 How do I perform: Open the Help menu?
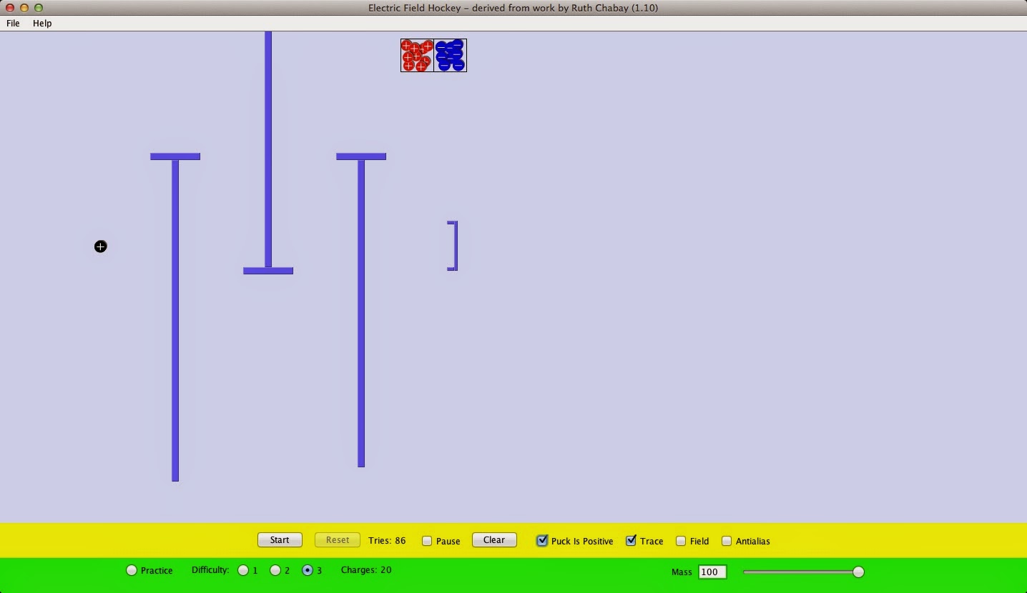tap(42, 23)
